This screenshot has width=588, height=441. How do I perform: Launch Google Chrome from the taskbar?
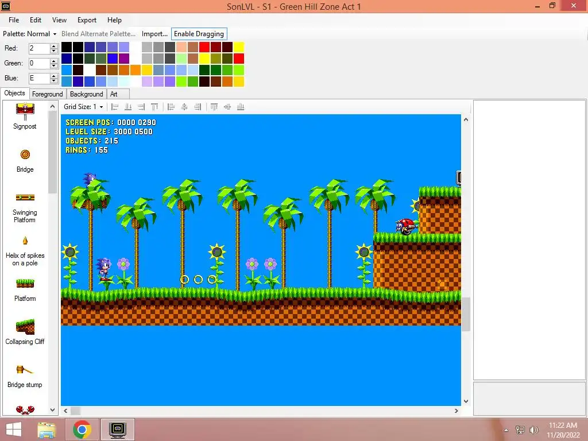[x=82, y=430]
